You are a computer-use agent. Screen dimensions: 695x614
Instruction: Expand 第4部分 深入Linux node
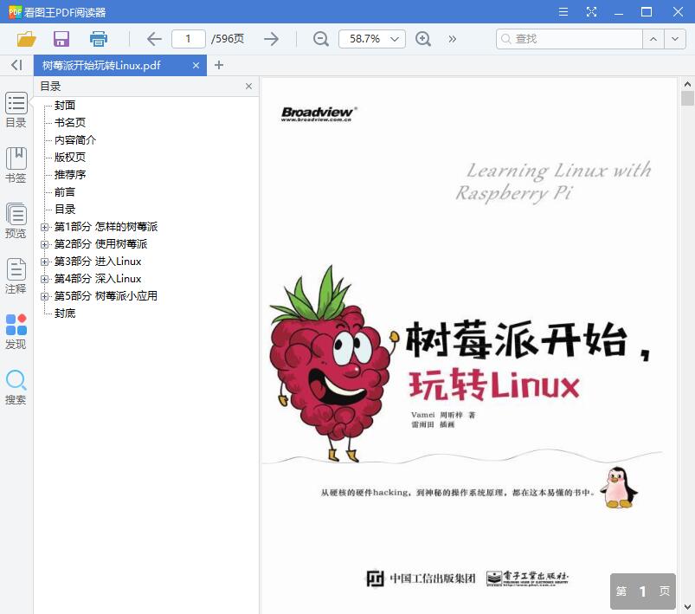click(x=44, y=279)
